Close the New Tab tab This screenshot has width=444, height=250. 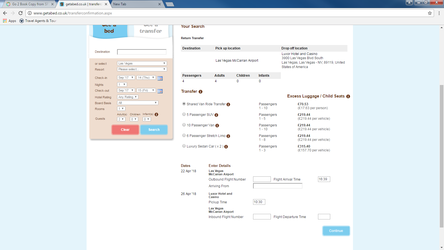tap(160, 4)
